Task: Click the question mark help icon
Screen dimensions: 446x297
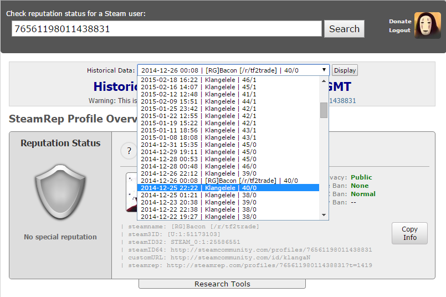Action: tap(129, 151)
